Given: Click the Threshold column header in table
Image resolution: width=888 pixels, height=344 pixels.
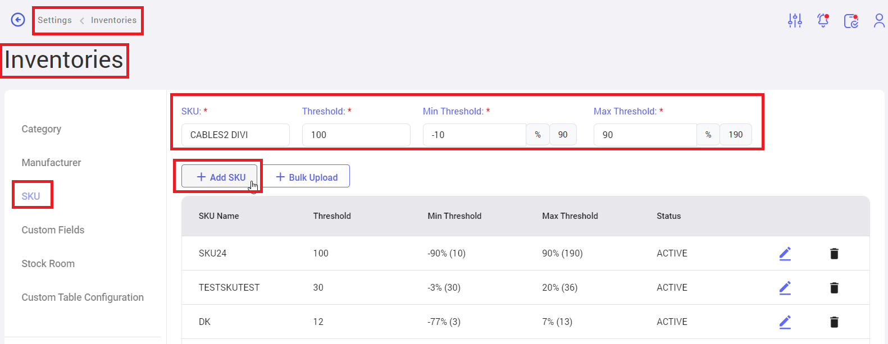Looking at the screenshot, I should point(332,216).
